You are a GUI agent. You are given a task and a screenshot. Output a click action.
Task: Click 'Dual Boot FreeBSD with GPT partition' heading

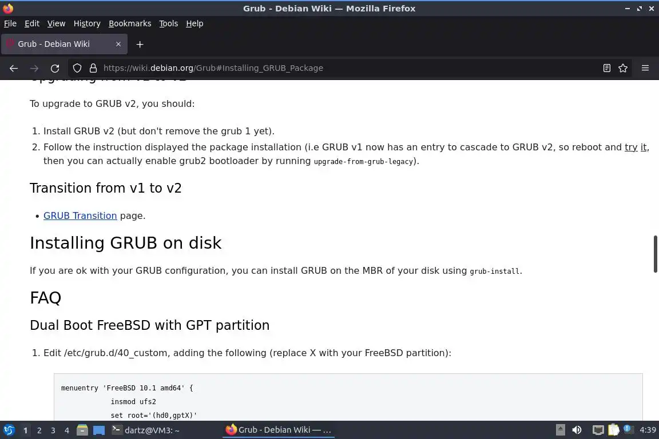point(150,325)
